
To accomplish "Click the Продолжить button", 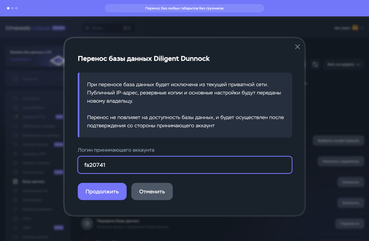I will click(x=102, y=192).
